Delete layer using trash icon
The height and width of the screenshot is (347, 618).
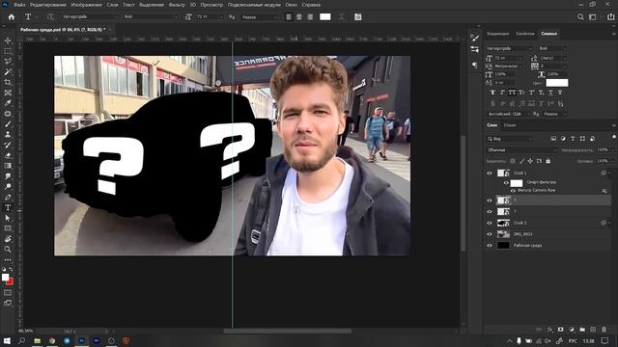coord(604,330)
